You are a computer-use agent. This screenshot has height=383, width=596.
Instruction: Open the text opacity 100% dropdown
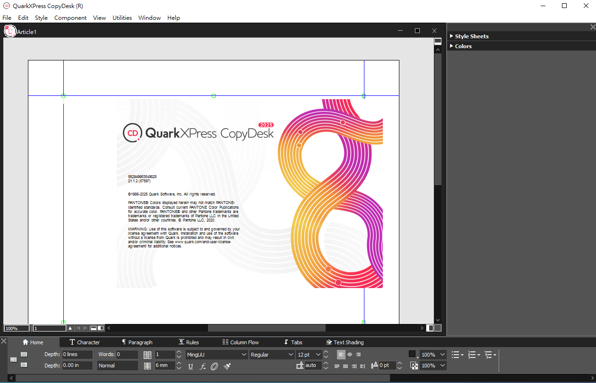click(442, 366)
